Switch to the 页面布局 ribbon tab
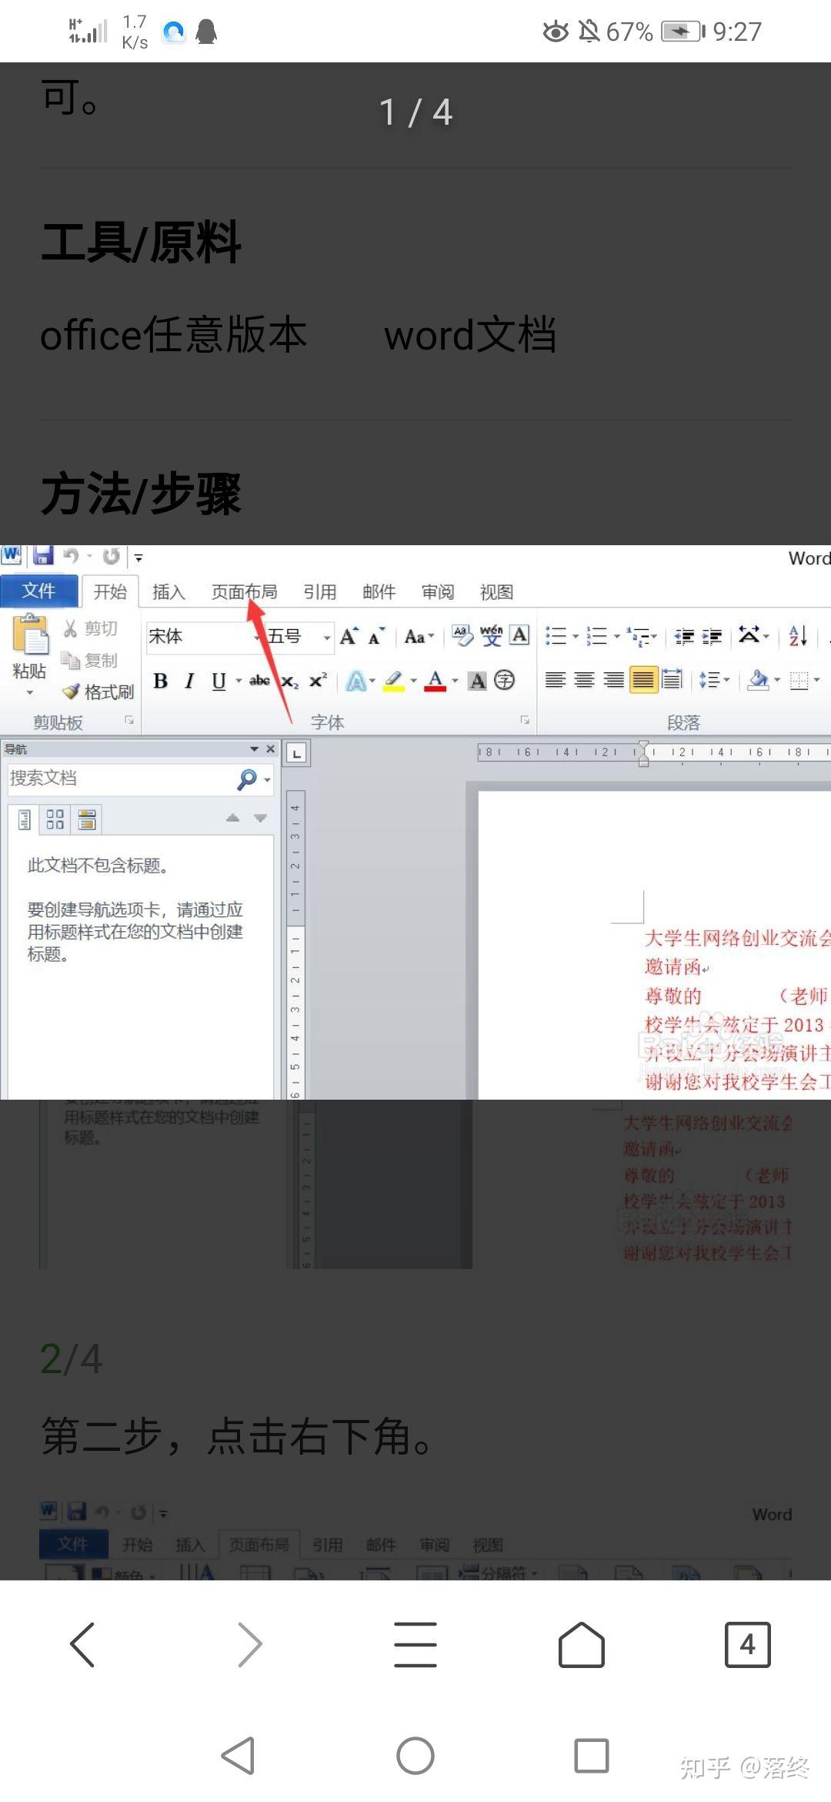 coord(244,591)
